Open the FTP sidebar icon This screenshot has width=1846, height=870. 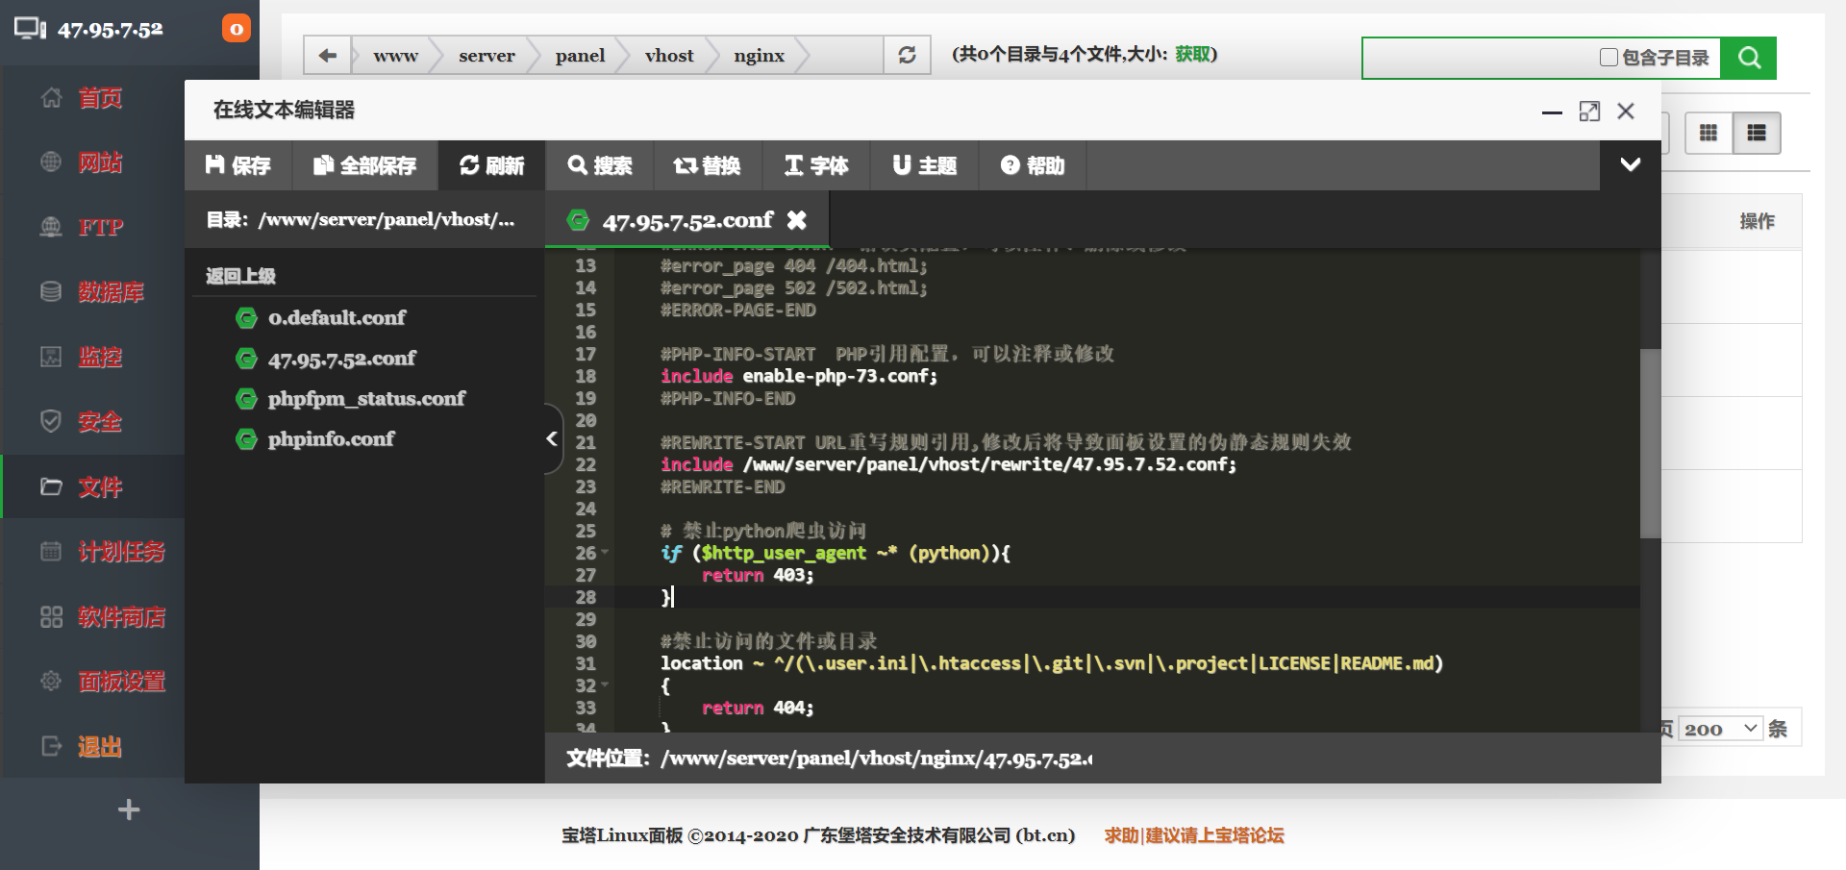coord(51,227)
